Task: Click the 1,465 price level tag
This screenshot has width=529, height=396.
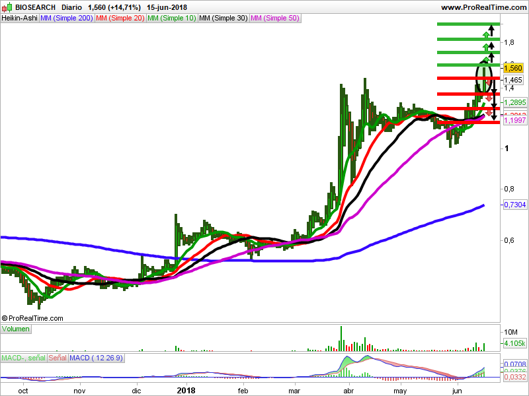Action: pos(513,80)
